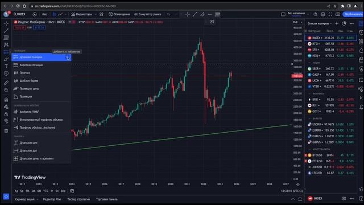Open Indicators (Индикаторы) dialog
Image resolution: width=364 pixels, height=205 pixels.
coord(82,14)
